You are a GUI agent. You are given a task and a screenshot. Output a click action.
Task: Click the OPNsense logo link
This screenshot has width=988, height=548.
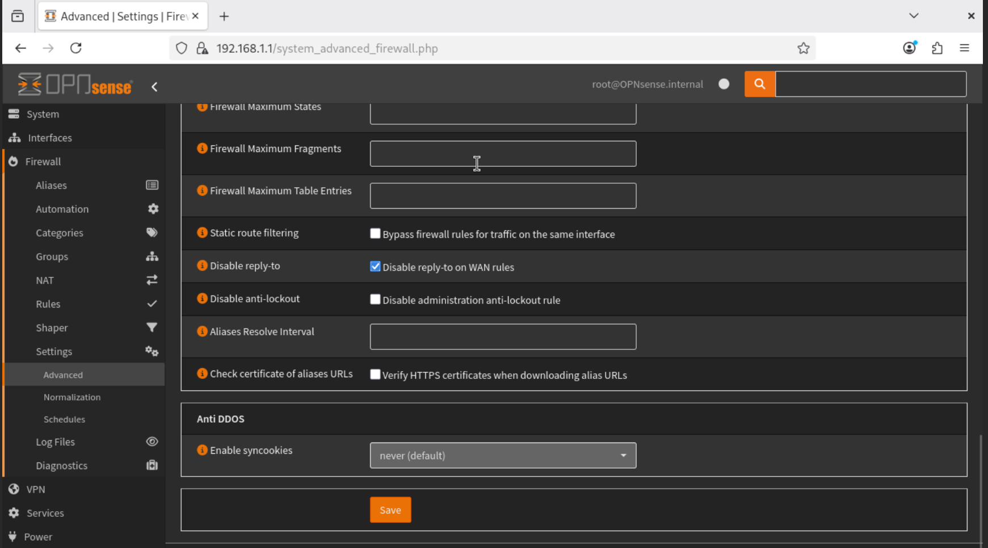point(75,85)
